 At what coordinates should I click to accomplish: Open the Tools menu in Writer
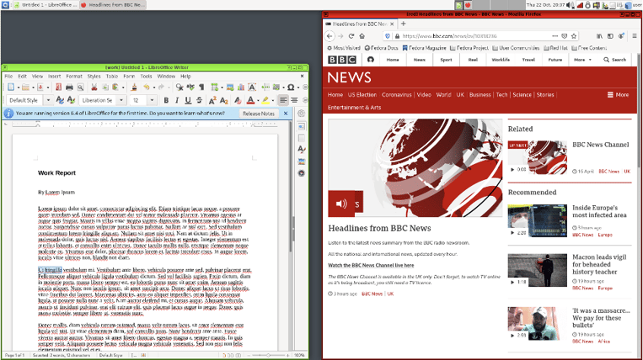[146, 76]
